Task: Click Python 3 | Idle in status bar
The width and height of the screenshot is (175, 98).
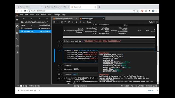Action: point(35,86)
